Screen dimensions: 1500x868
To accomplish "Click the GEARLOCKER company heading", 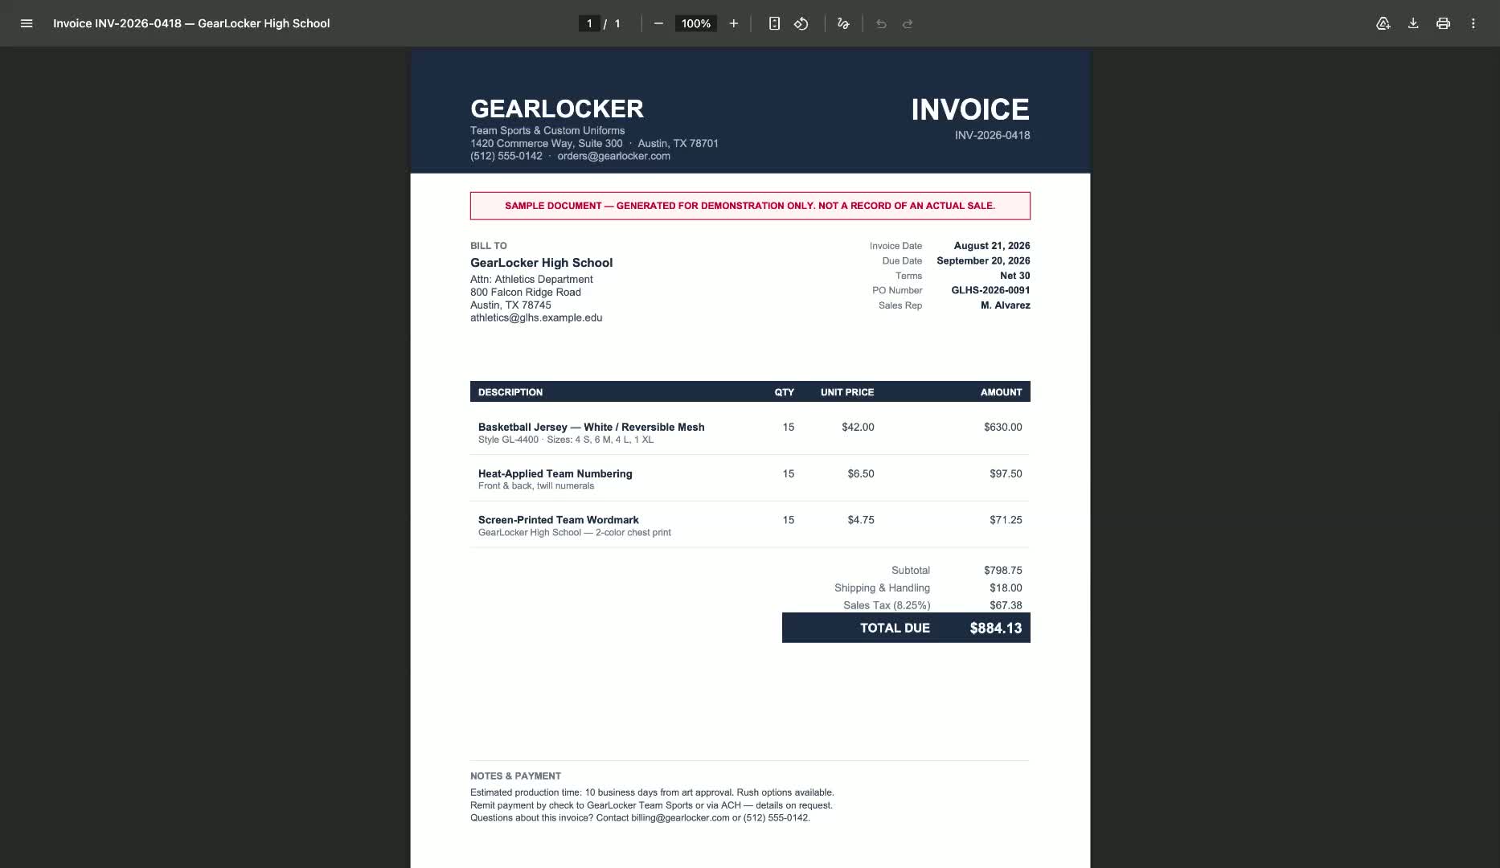I will (557, 108).
